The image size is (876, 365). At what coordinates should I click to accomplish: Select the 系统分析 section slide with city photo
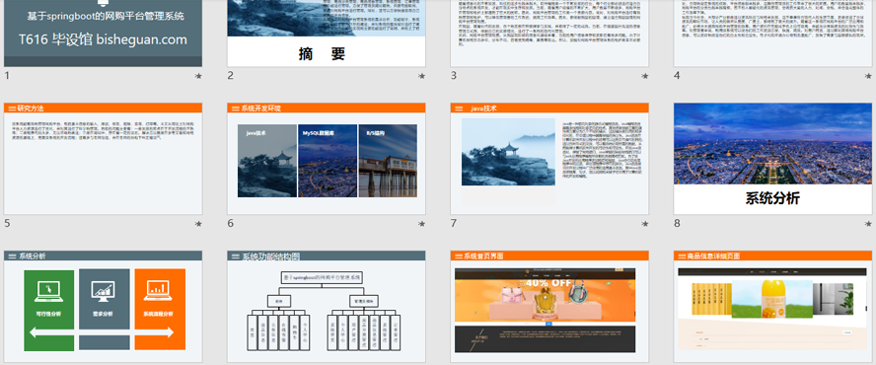click(x=774, y=159)
